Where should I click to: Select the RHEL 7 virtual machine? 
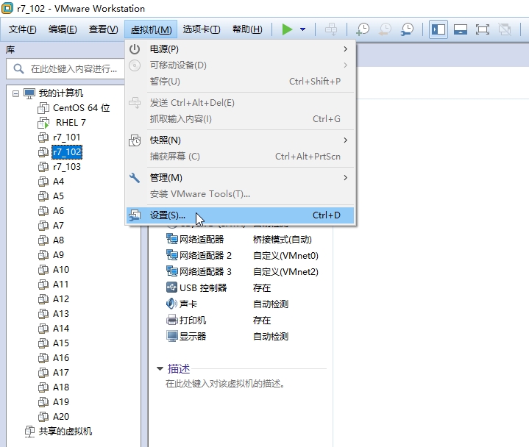point(71,122)
